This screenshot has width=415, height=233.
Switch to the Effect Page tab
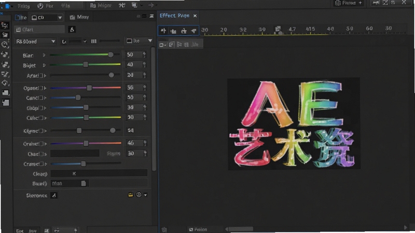point(175,16)
